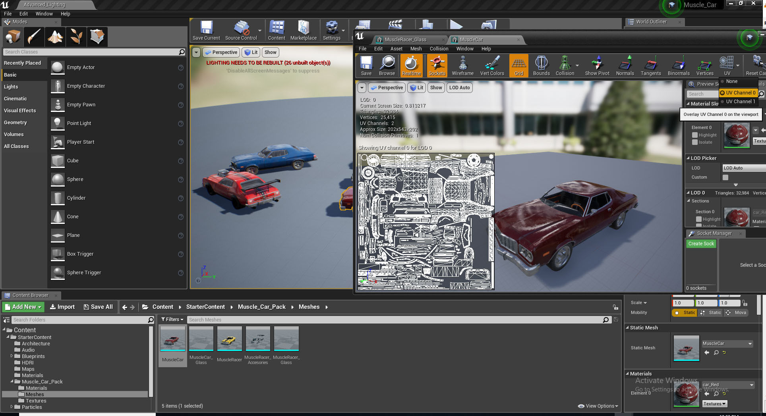Select Geometry Editing mode icon
The image size is (766, 416).
tap(97, 37)
